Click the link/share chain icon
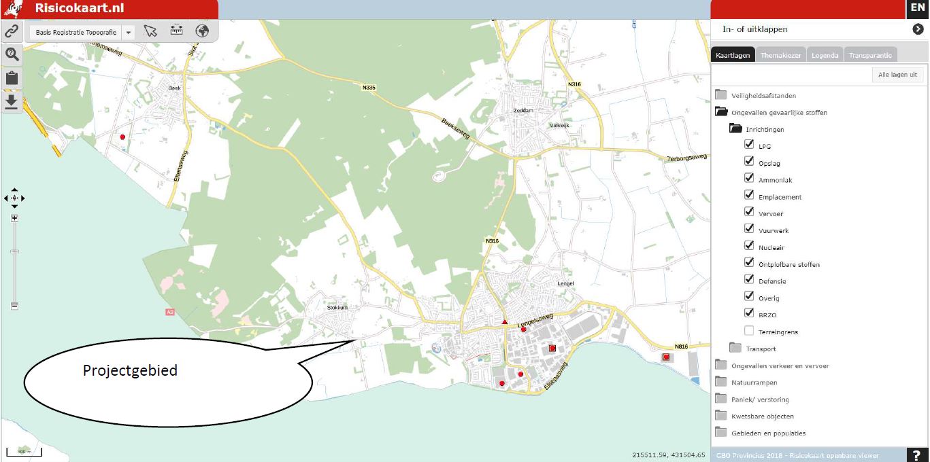 [x=11, y=31]
